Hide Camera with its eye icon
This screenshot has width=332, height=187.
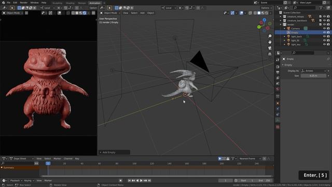click(324, 29)
